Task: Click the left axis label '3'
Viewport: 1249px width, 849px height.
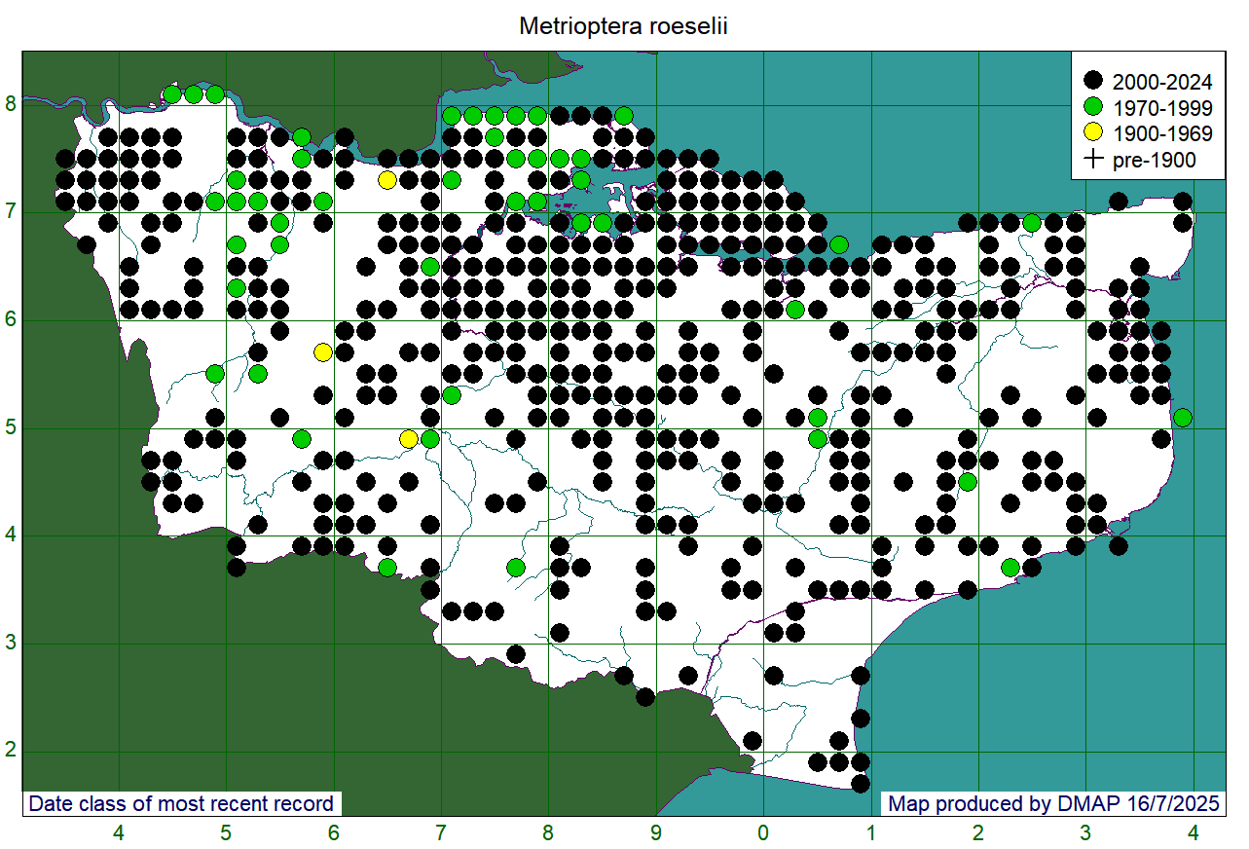Action: (11, 644)
